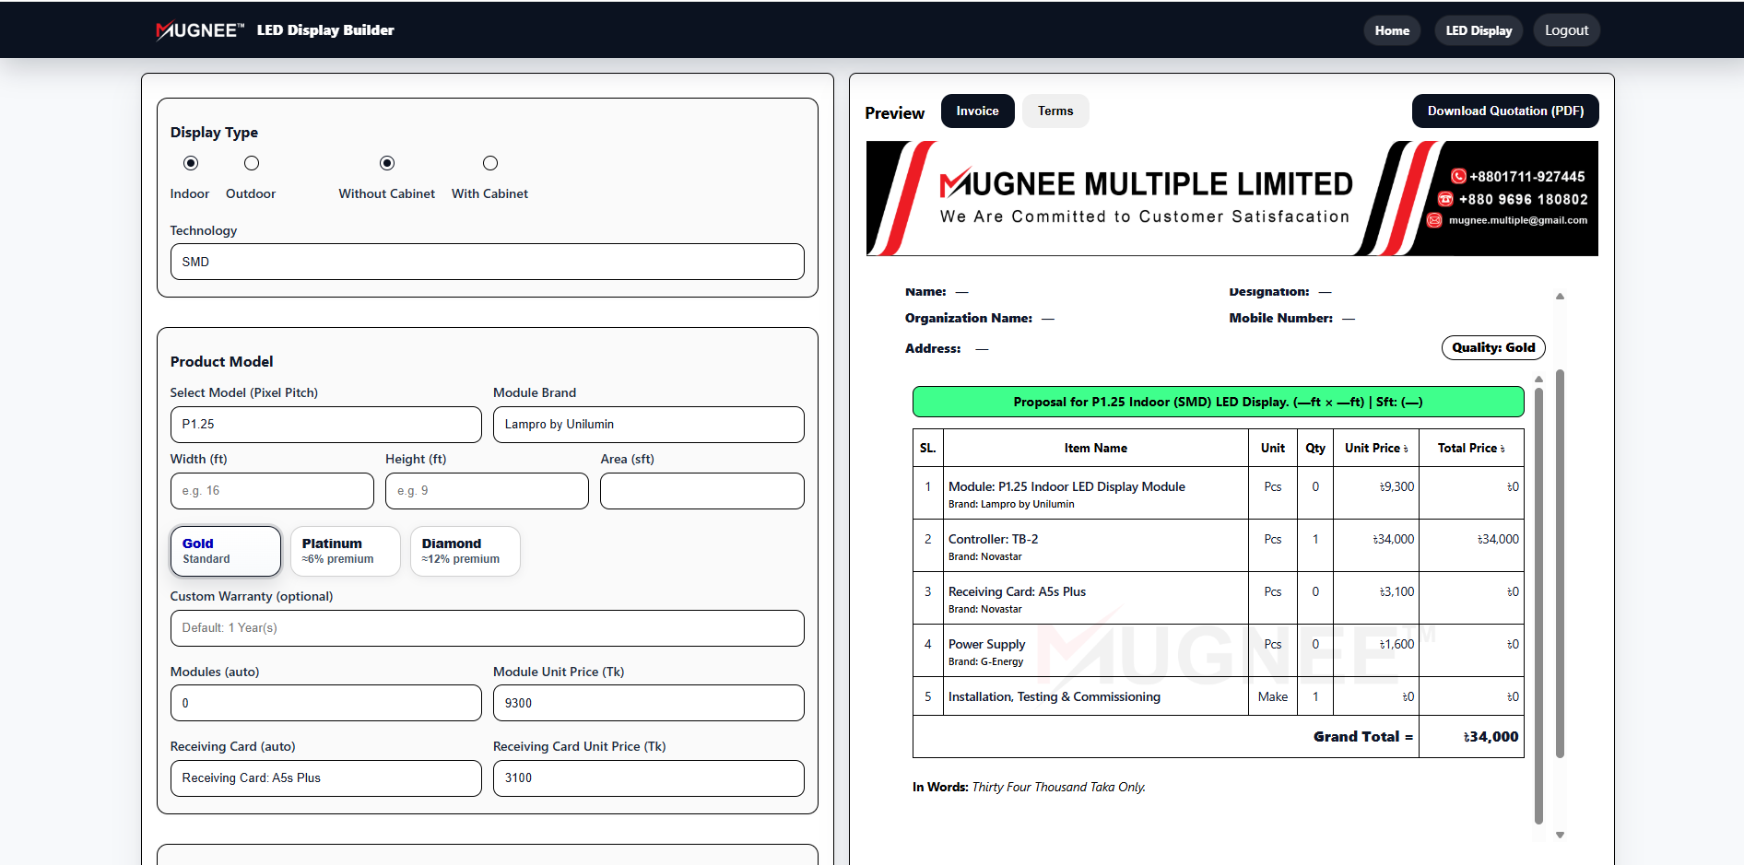Screen dimensions: 1744x865
Task: Click the Quality: Gold badge
Action: click(x=1493, y=347)
